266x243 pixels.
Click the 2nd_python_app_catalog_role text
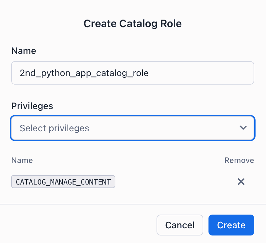(84, 73)
